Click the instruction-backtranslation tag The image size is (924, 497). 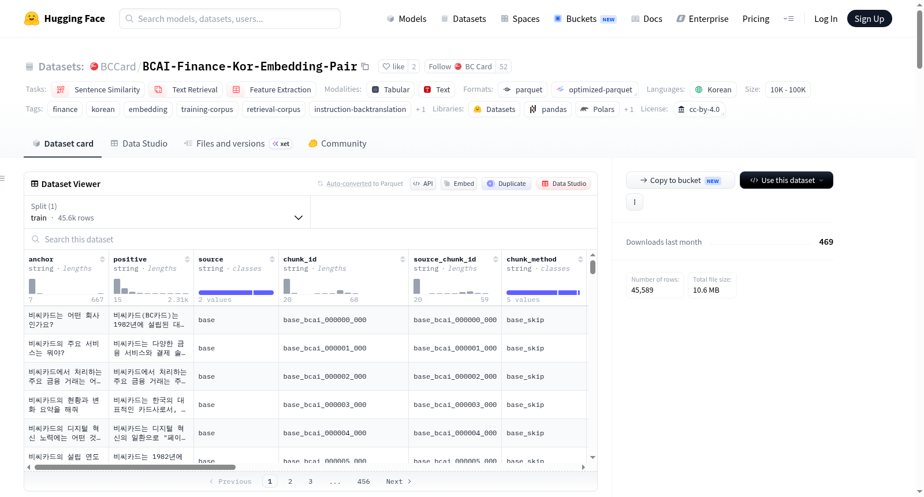(360, 109)
